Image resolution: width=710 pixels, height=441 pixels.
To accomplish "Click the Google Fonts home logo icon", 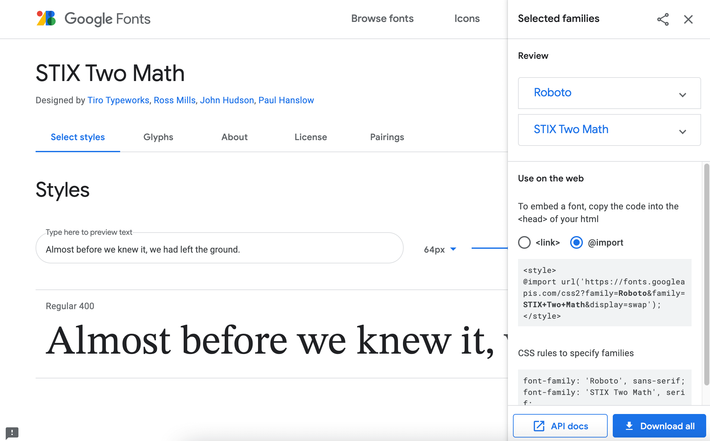I will click(46, 19).
